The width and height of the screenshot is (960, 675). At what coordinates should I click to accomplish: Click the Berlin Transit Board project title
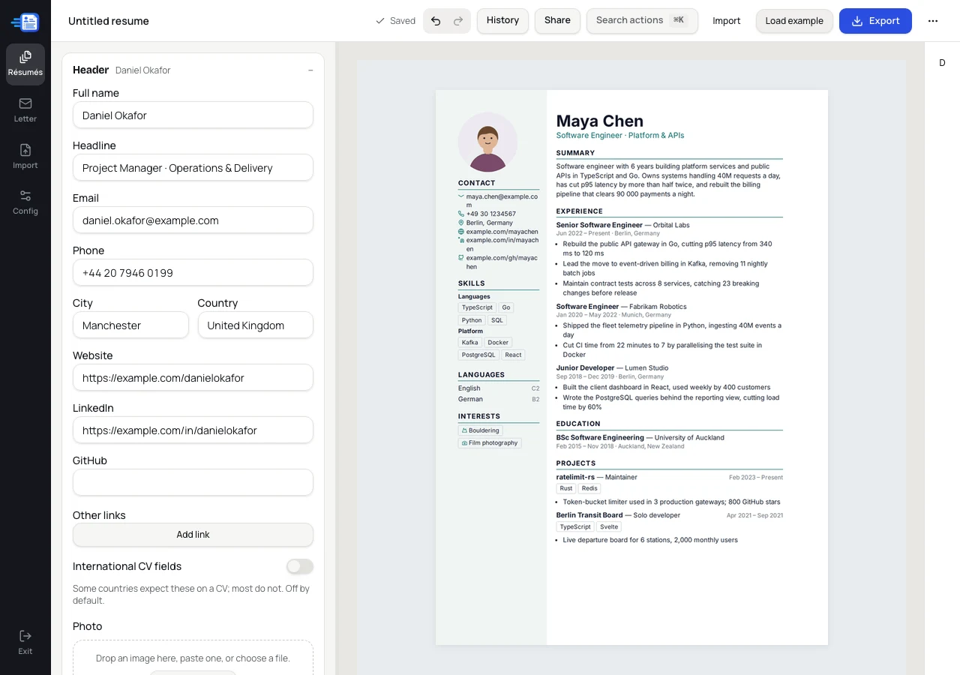coord(589,515)
